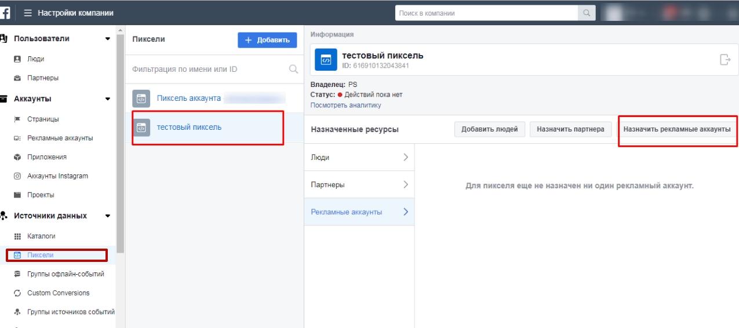
Task: Collapse the Пользователи section arrow
Action: coord(108,39)
